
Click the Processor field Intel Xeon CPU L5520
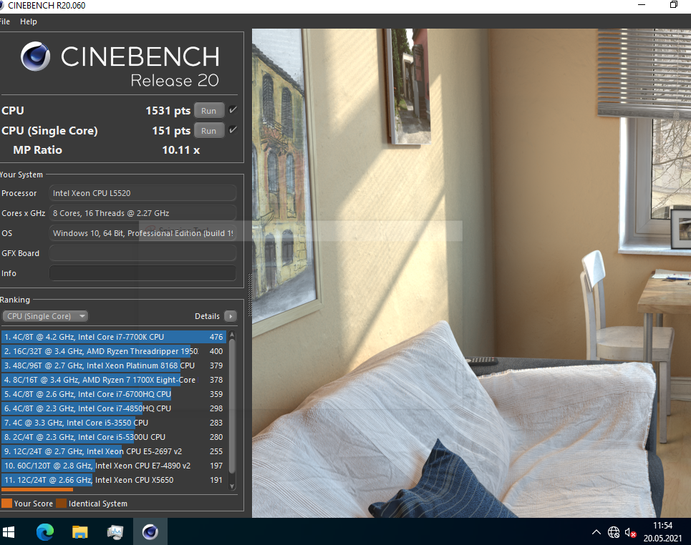142,193
